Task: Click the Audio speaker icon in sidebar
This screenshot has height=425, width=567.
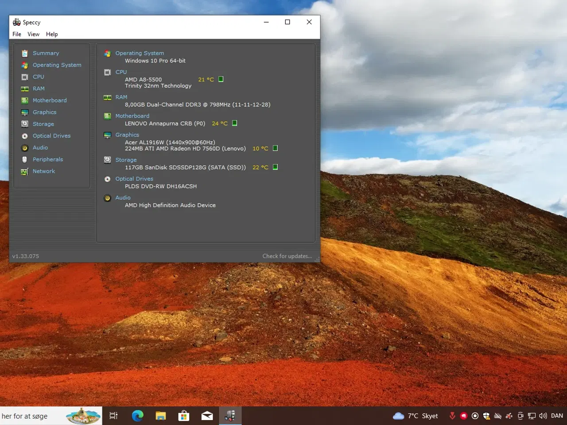Action: 25,148
